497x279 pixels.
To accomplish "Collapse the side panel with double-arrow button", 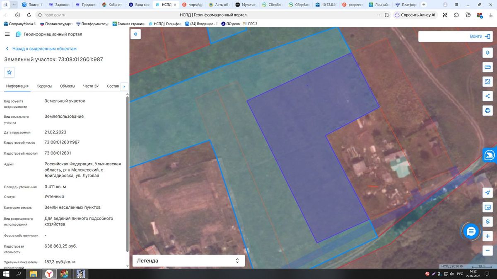I will 135,34.
